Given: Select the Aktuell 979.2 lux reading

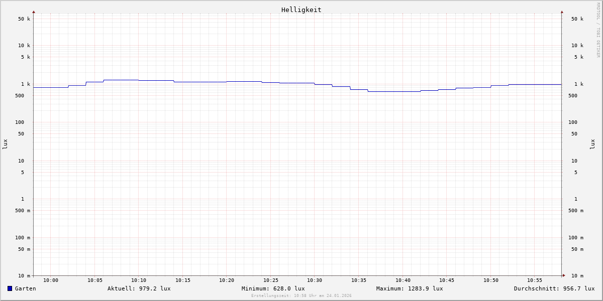Looking at the screenshot, I should [x=139, y=288].
